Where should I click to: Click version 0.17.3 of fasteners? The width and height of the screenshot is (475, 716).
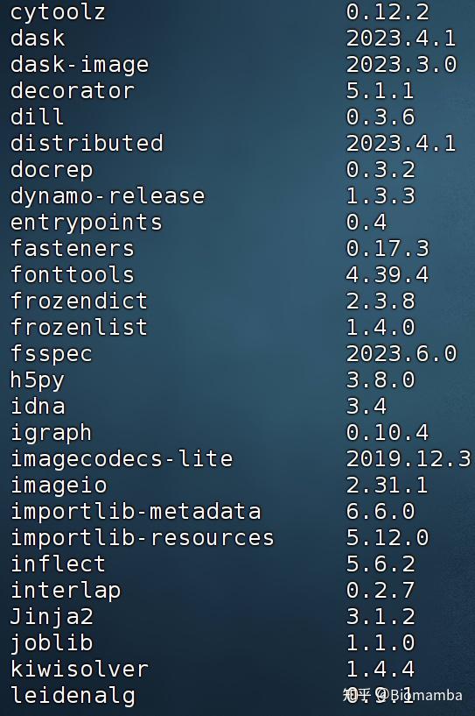(x=388, y=248)
